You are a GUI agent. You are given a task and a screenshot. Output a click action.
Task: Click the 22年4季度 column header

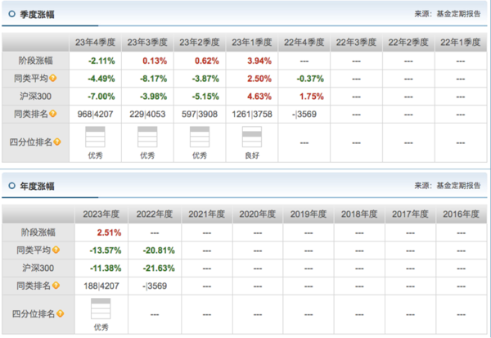[x=304, y=43]
